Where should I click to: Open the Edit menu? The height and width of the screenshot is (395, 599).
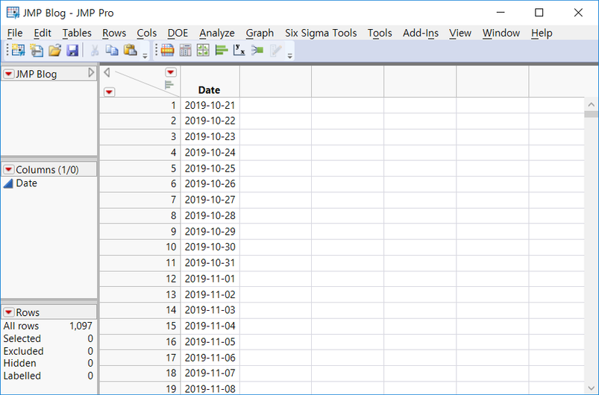point(43,34)
